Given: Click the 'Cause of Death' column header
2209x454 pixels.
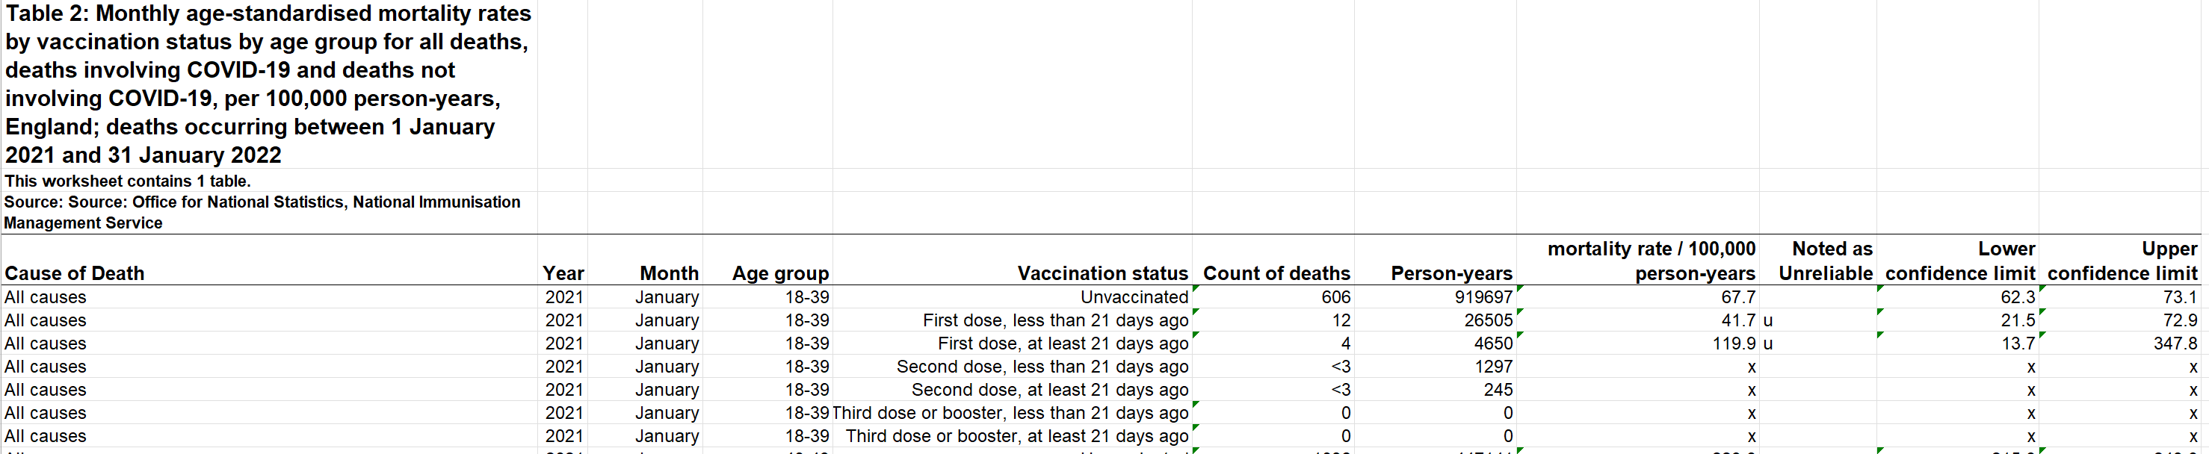Looking at the screenshot, I should pos(75,273).
